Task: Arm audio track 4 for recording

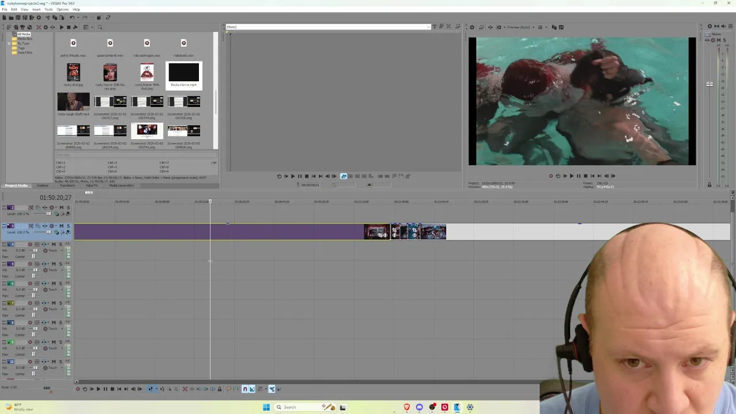Action: pos(30,244)
